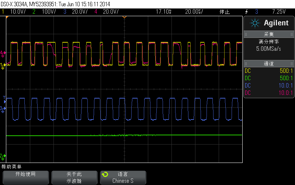Click the green rotate icon on 语言
Viewport: 295px width, 185px height.
(105, 174)
